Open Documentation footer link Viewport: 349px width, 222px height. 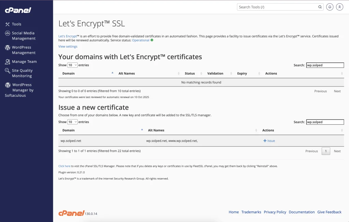click(302, 212)
